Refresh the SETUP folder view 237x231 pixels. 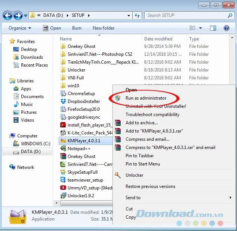tap(137, 15)
